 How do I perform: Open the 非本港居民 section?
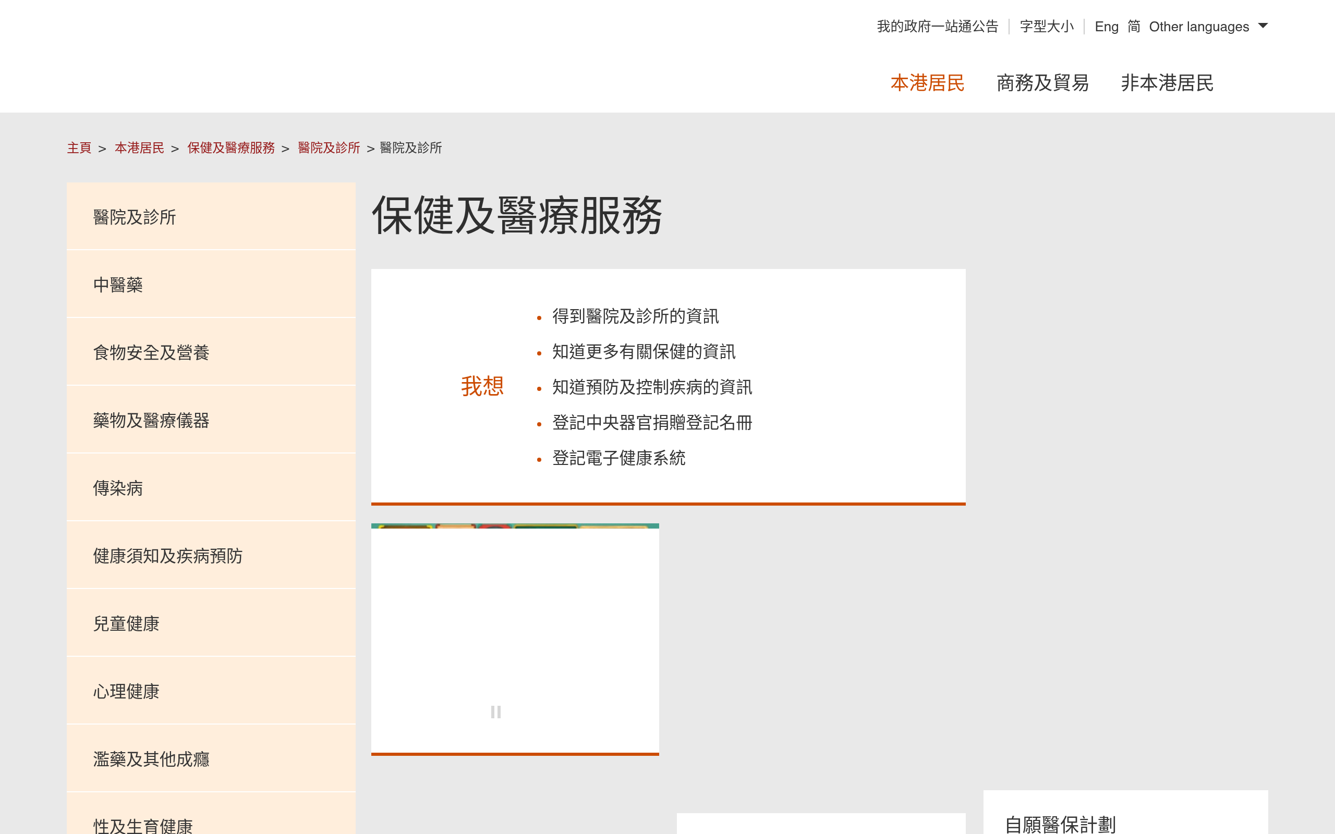pos(1166,83)
